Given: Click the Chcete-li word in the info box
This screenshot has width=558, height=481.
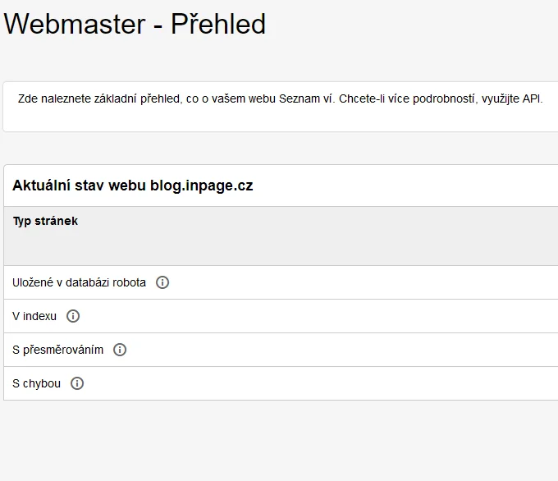Looking at the screenshot, I should (x=362, y=98).
